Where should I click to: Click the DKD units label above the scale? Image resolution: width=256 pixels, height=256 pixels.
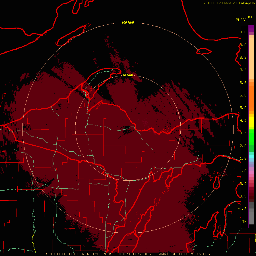point(250,17)
